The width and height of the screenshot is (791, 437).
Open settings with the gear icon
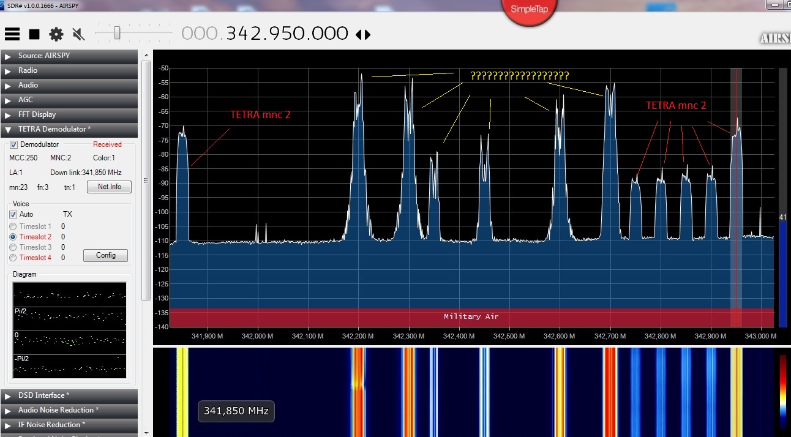pos(56,34)
